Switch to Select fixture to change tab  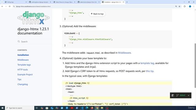coord(64,2)
